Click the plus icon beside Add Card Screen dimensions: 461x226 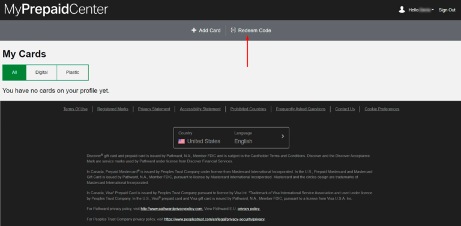click(194, 30)
